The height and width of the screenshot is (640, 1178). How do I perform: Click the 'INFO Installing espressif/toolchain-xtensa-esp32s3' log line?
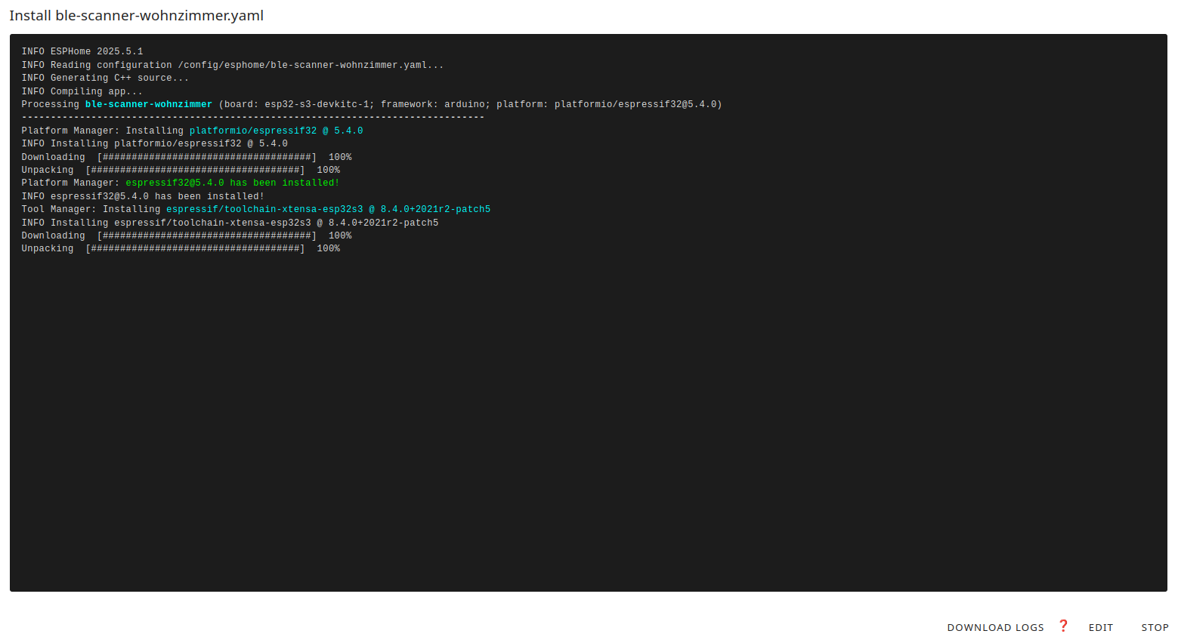pyautogui.click(x=230, y=223)
